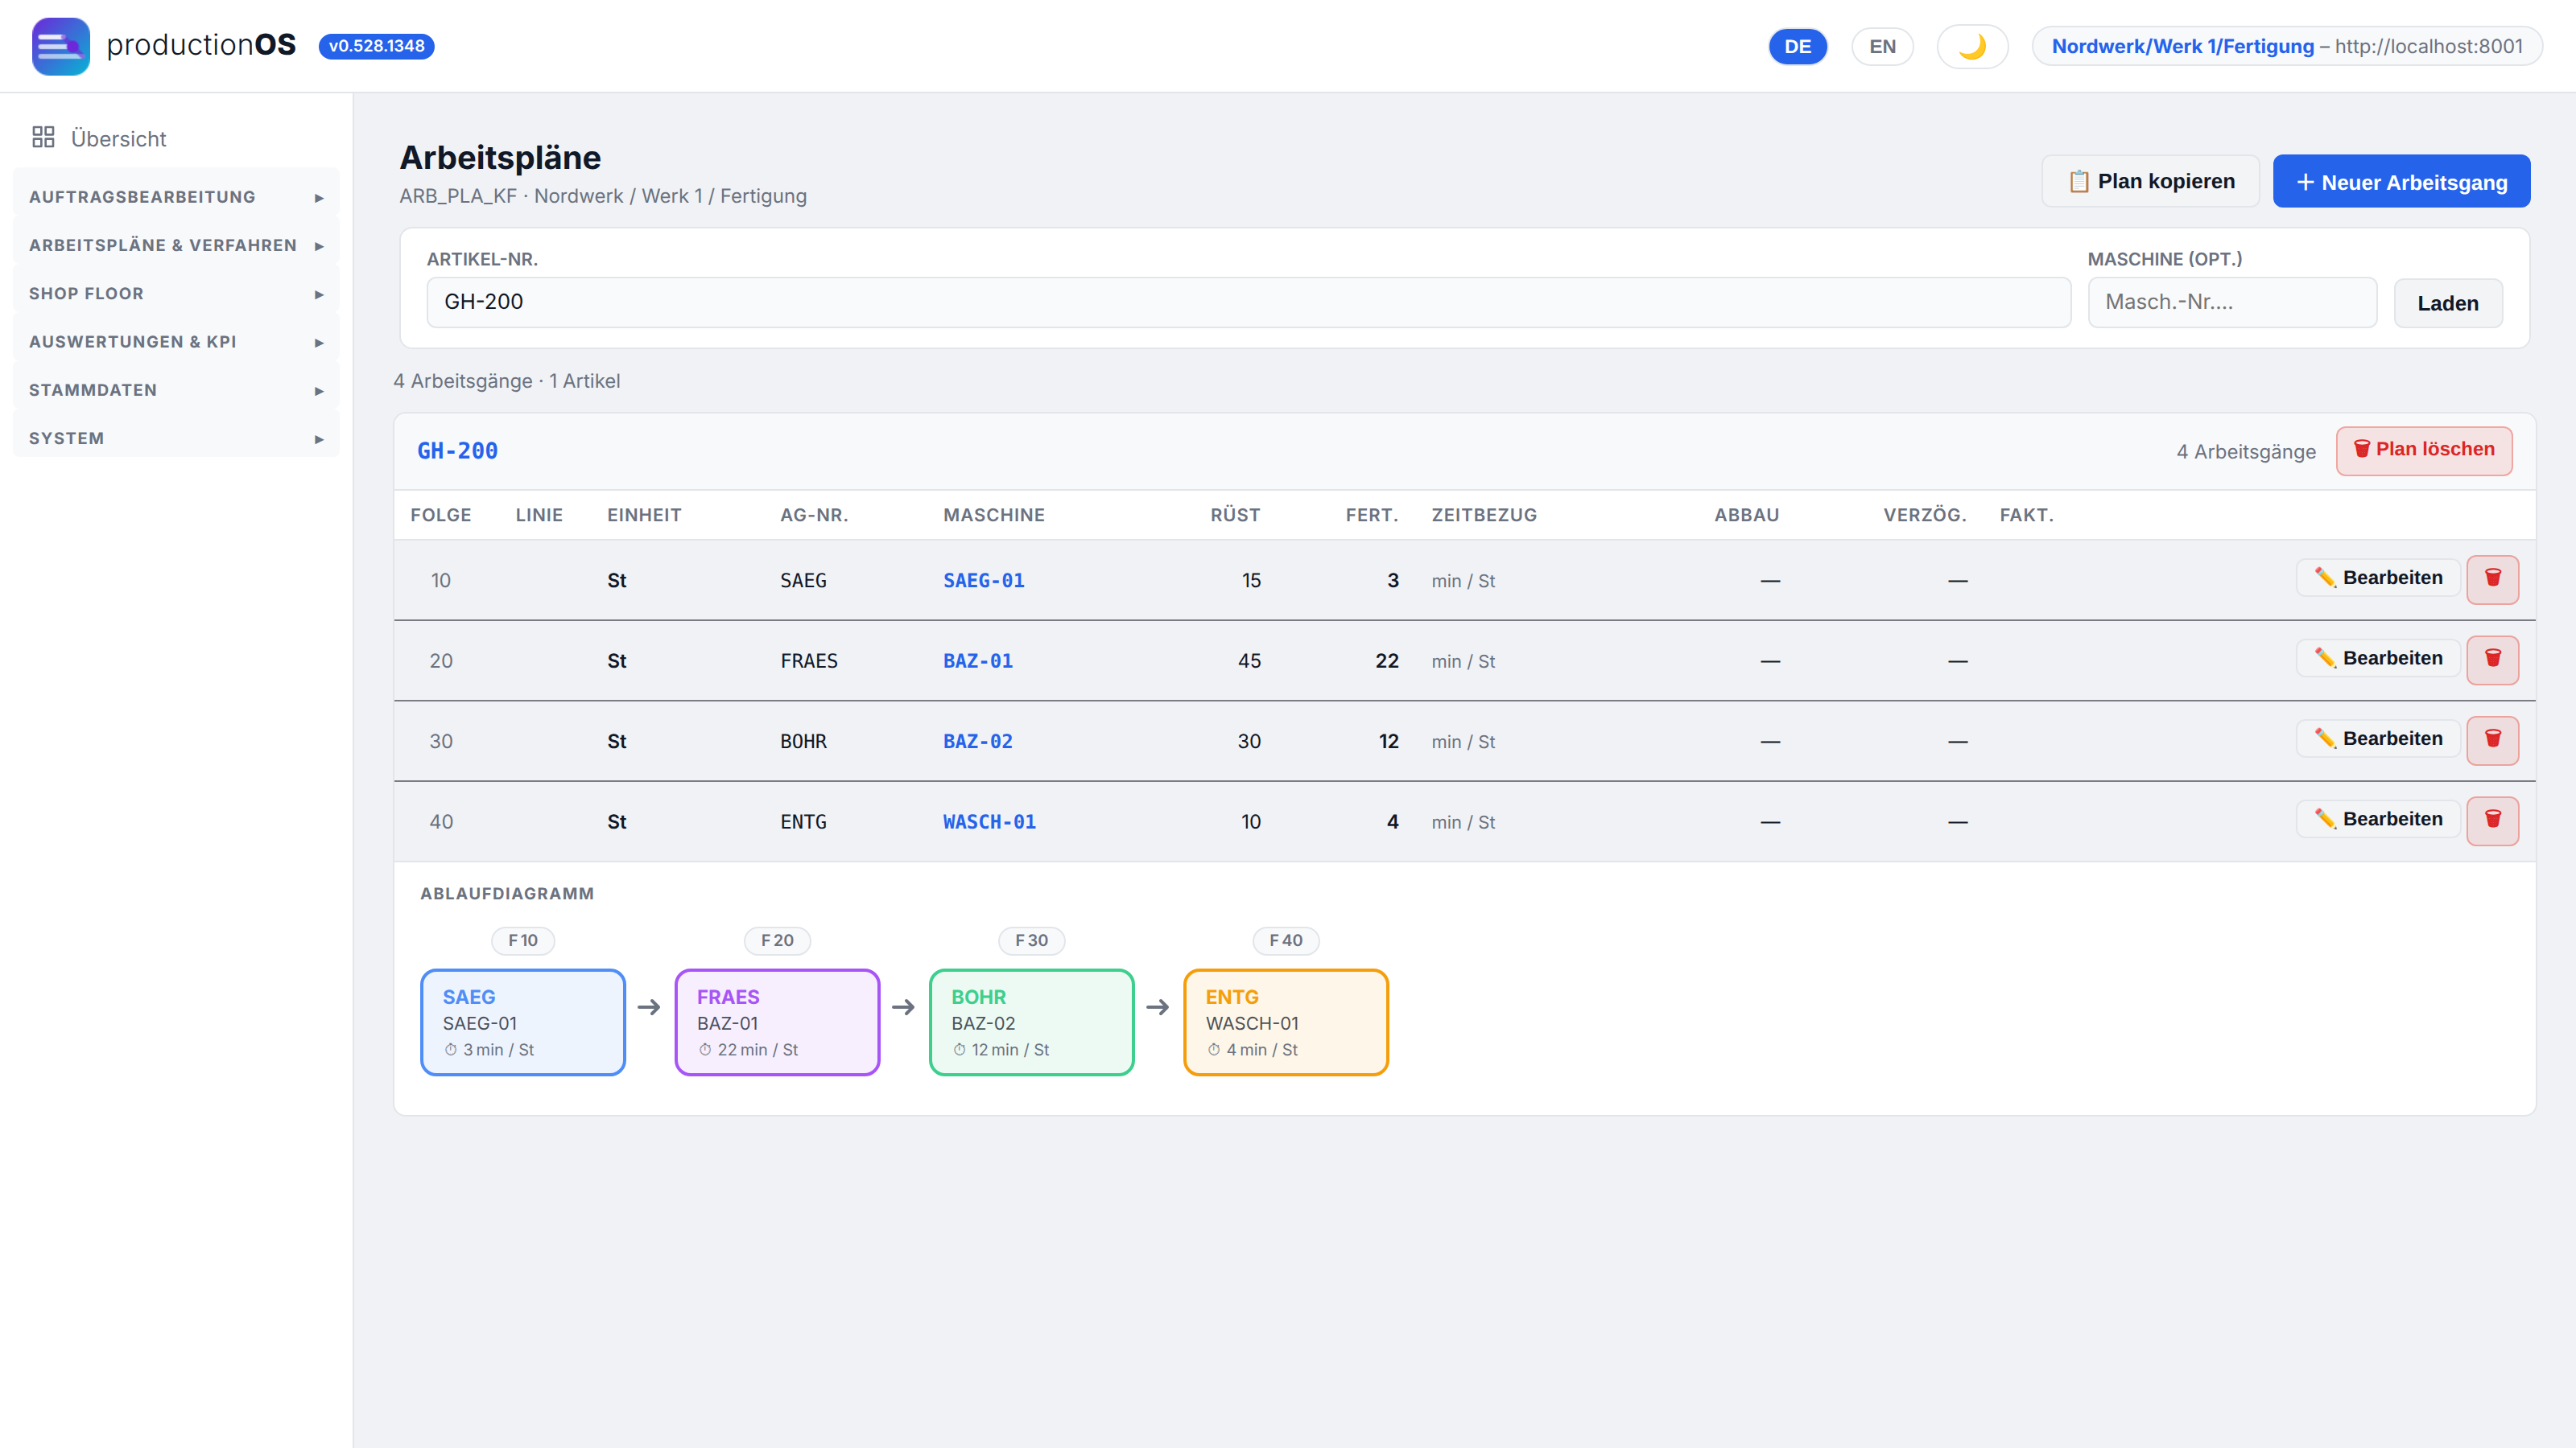Expand the Stammdaten section
Viewport: 2576px width, 1448px height.
(x=176, y=389)
